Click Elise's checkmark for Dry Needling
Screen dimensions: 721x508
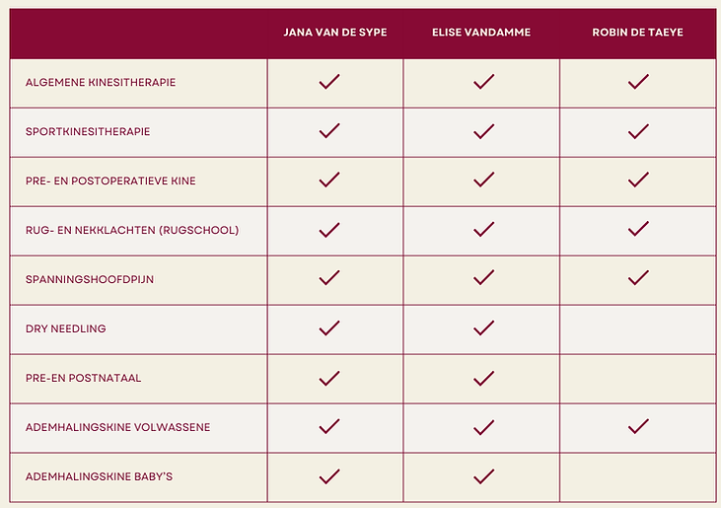(483, 328)
